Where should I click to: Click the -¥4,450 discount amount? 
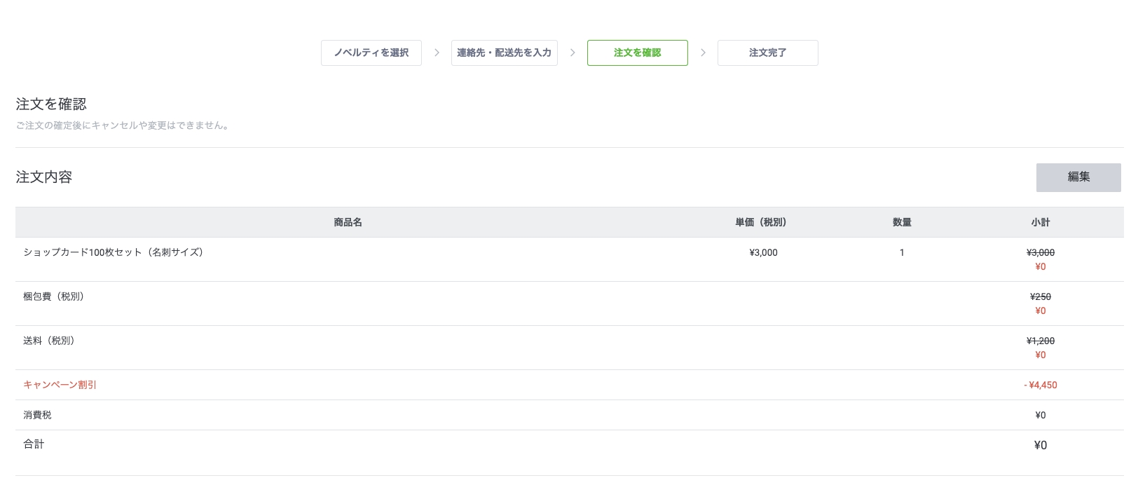tap(1041, 385)
